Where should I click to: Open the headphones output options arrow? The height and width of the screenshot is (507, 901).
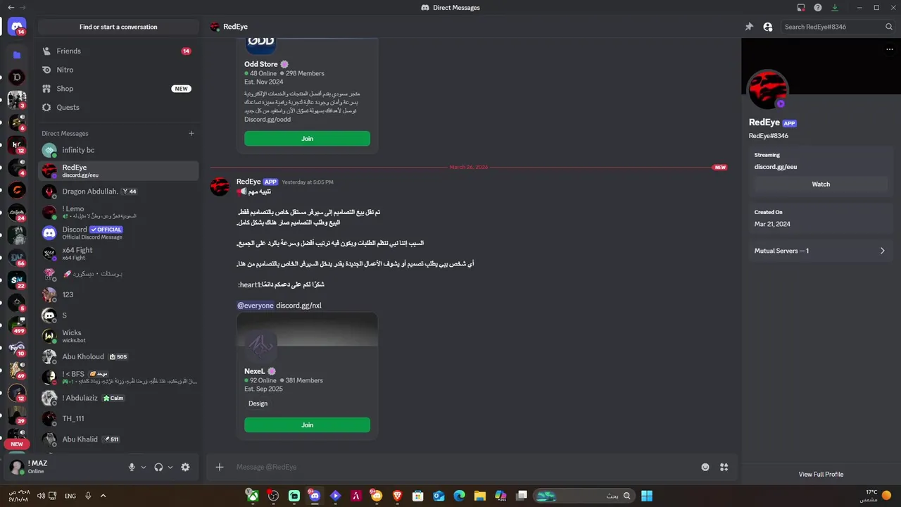(x=170, y=467)
